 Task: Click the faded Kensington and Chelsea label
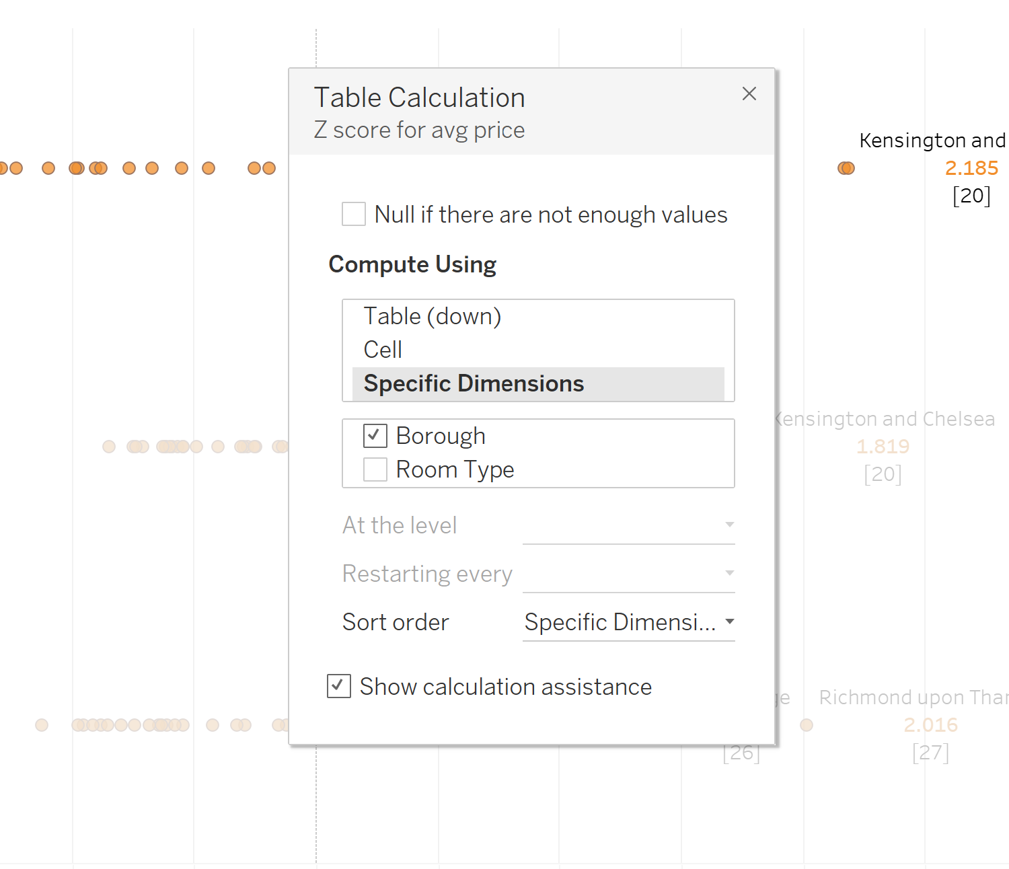(x=884, y=419)
